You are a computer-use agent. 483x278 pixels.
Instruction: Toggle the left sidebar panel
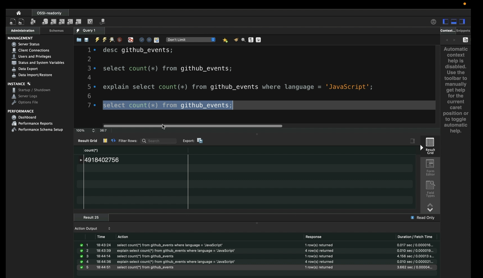(445, 22)
